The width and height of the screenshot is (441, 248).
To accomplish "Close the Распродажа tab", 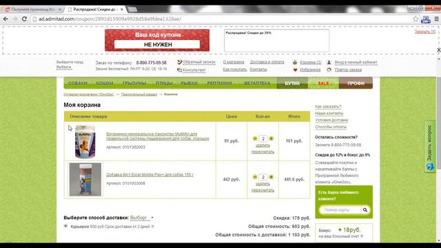I will [122, 9].
